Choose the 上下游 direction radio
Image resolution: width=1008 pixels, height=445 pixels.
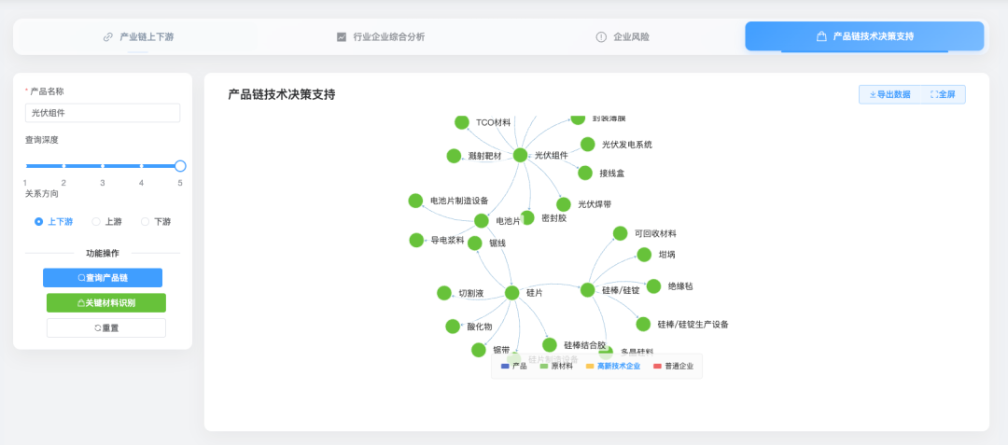pyautogui.click(x=53, y=221)
